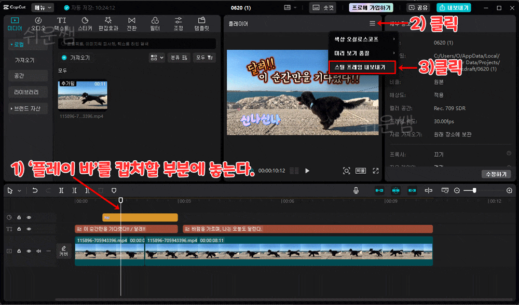Open the 조정 (Adjust) panel
Screen dimensions: 519x305
pyautogui.click(x=178, y=23)
